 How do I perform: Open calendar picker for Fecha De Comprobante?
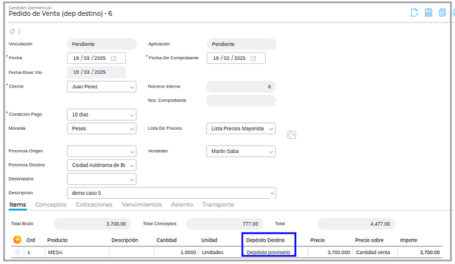click(x=253, y=58)
